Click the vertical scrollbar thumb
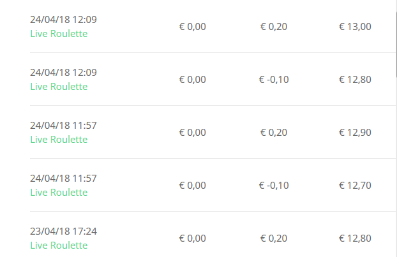 click(396, 38)
